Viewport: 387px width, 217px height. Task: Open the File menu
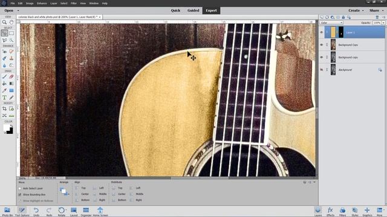[13, 4]
